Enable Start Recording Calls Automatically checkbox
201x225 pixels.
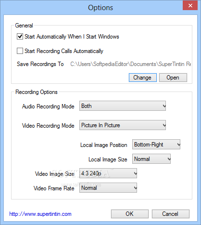tap(20, 51)
